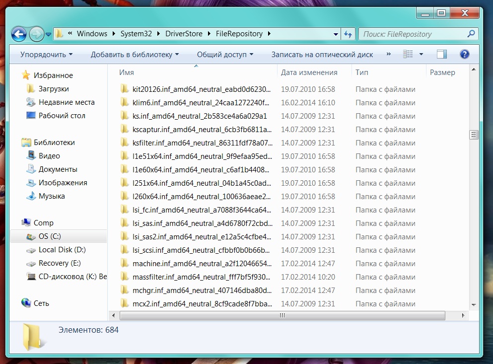
Task: Expand the arrow after Windows breadcrumb
Action: [x=114, y=34]
